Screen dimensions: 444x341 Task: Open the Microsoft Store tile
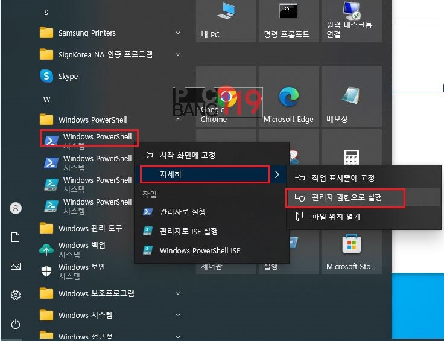(350, 252)
